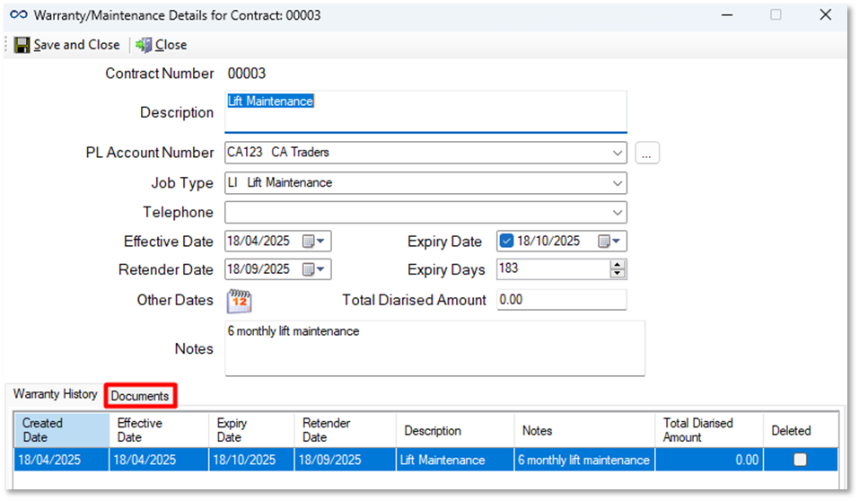Decrease Expiry Days with down spinner
The image size is (859, 501).
click(618, 274)
